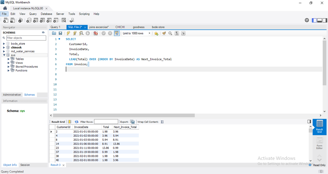
Task: Toggle invisible characters display
Action: (x=177, y=33)
